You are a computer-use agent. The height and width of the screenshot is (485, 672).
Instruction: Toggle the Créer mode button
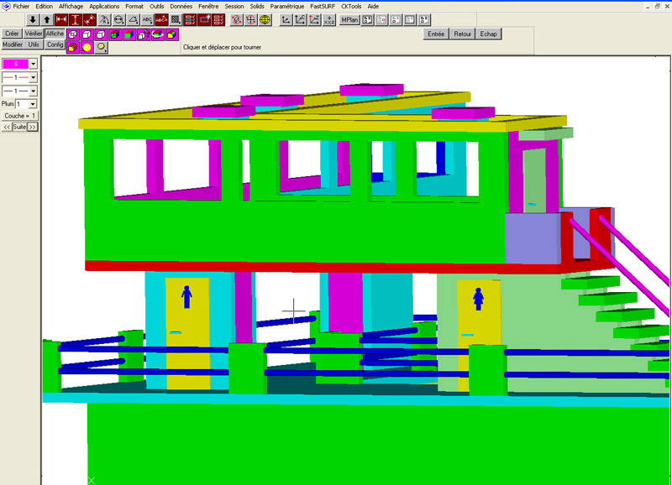pyautogui.click(x=12, y=34)
